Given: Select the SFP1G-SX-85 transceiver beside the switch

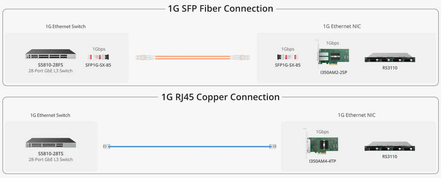Looking at the screenshot, I should coord(98,57).
